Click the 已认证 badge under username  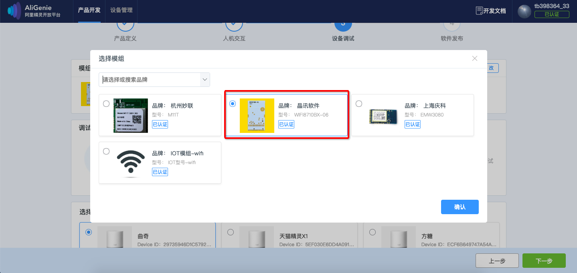(552, 14)
